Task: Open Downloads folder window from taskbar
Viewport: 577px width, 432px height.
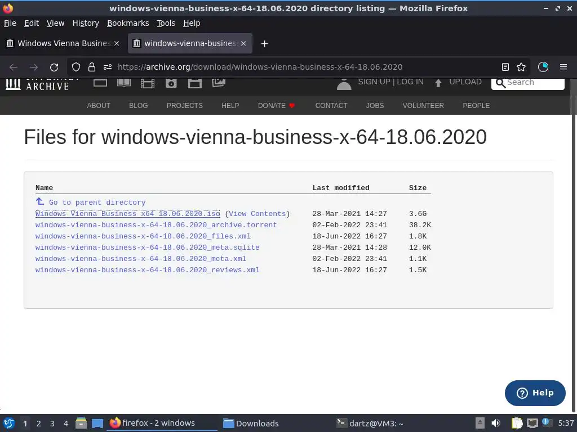Action: click(251, 423)
